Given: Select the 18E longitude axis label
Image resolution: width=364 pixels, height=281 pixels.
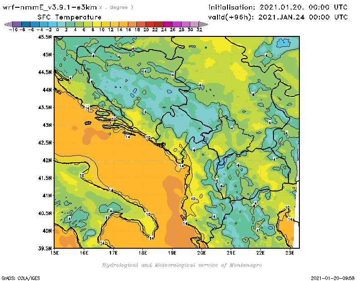Looking at the screenshot, I should (143, 253).
